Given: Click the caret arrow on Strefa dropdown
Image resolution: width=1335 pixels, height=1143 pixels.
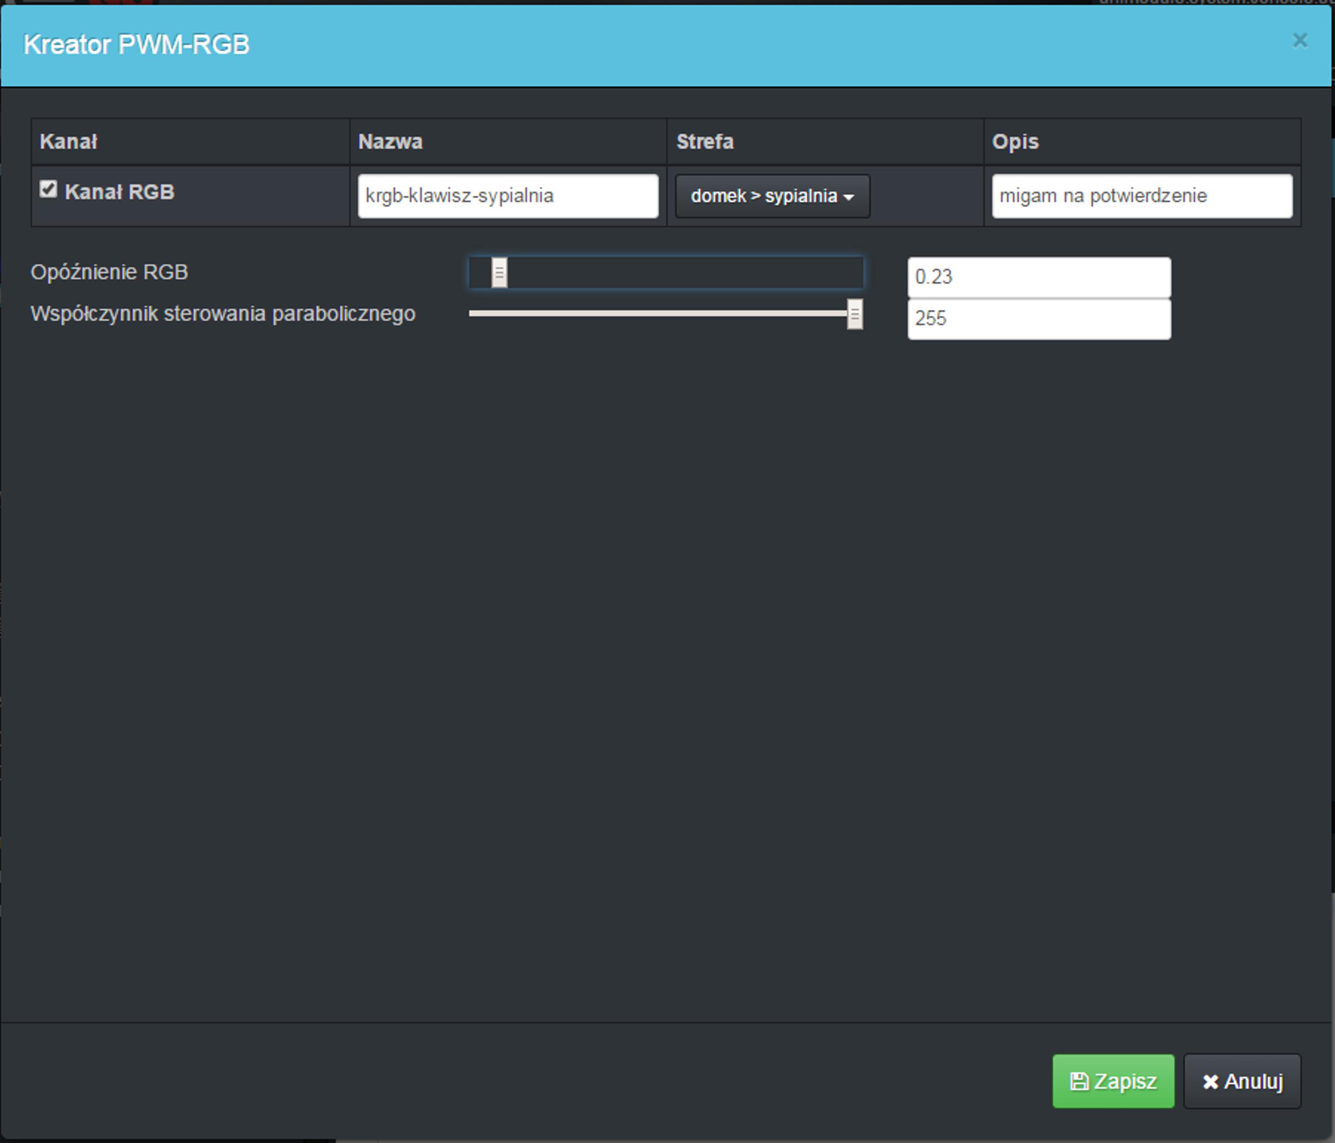Looking at the screenshot, I should tap(848, 197).
